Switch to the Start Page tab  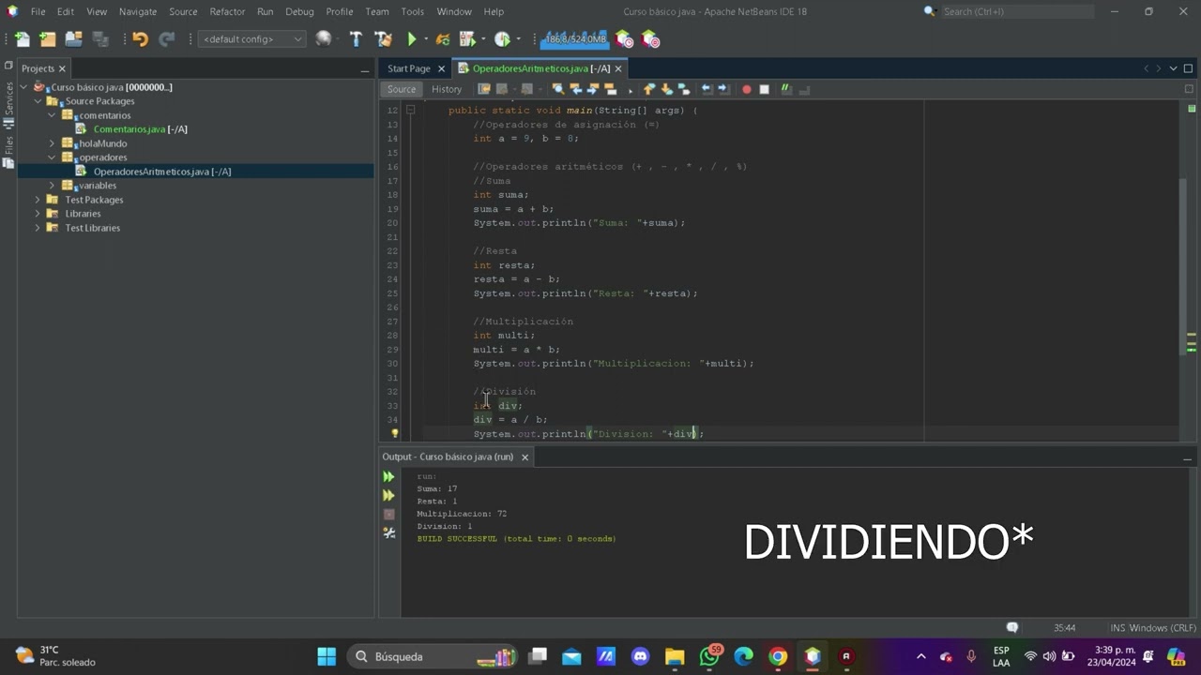pos(409,68)
